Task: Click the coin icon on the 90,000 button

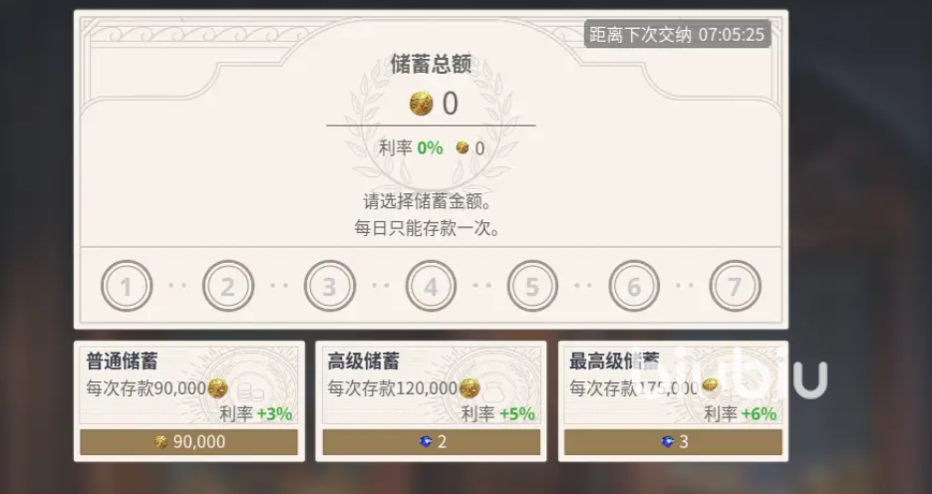Action: (161, 442)
